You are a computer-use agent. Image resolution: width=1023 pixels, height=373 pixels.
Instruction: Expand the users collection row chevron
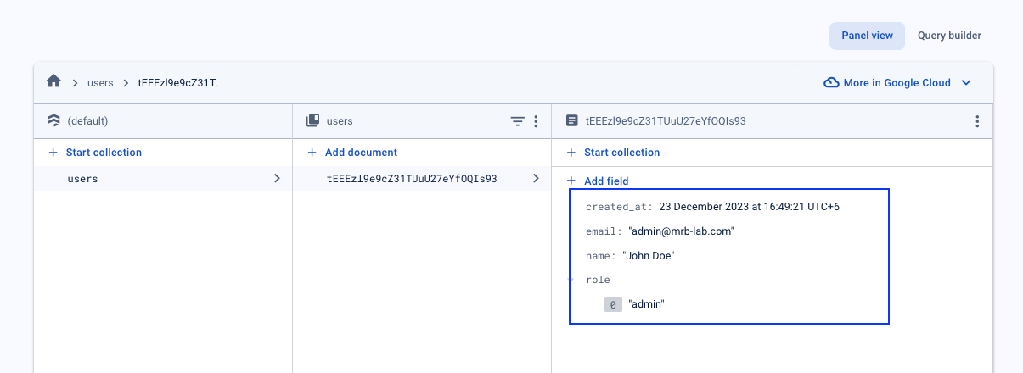point(277,179)
